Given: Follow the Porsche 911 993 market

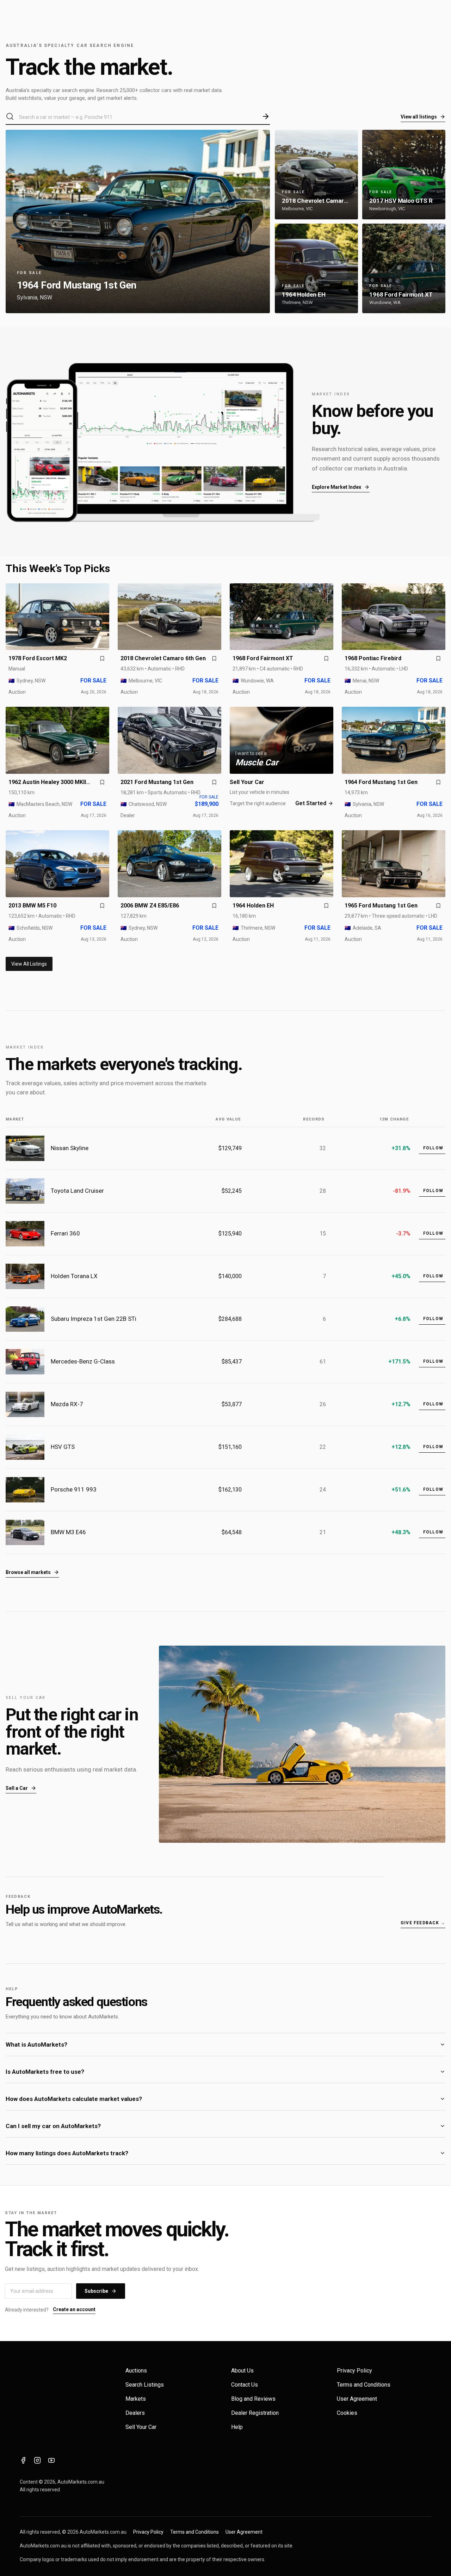Looking at the screenshot, I should pyautogui.click(x=432, y=1489).
